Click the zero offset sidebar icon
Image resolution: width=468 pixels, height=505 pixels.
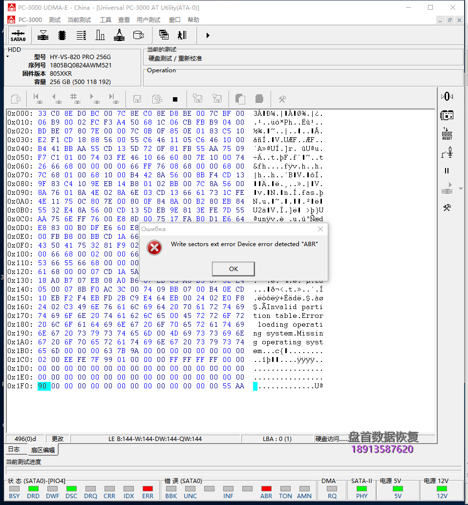click(447, 96)
